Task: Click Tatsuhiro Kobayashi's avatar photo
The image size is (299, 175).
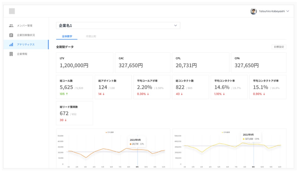Action: (254, 11)
